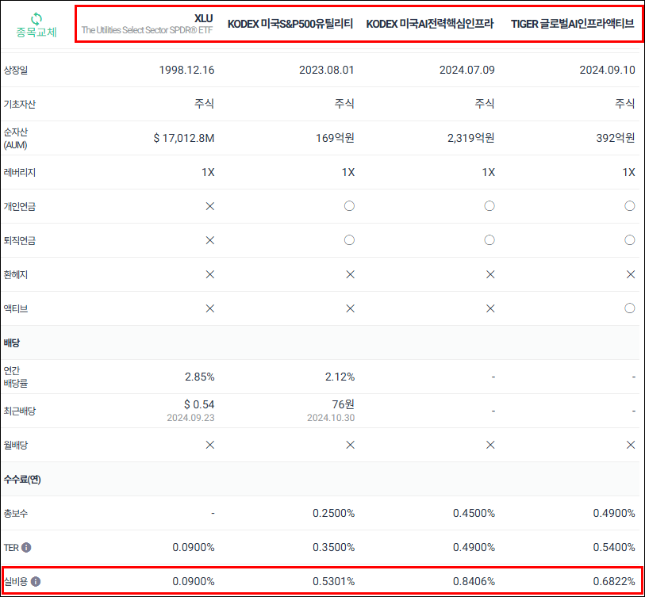This screenshot has width=645, height=597.
Task: Click AUM value 392억원
Action: tap(616, 139)
